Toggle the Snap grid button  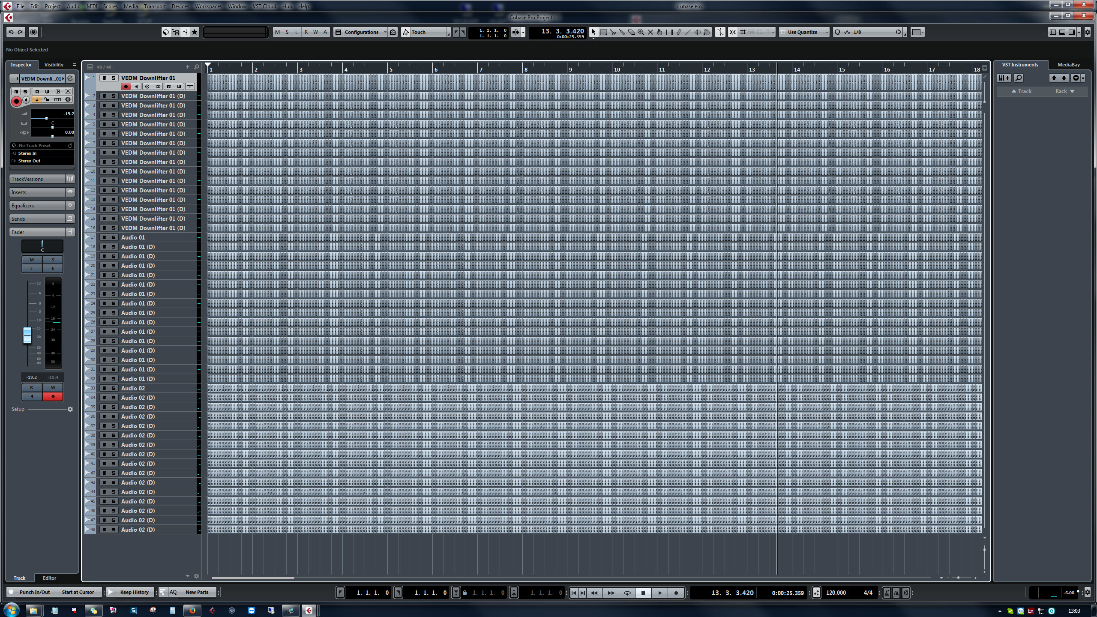point(743,32)
